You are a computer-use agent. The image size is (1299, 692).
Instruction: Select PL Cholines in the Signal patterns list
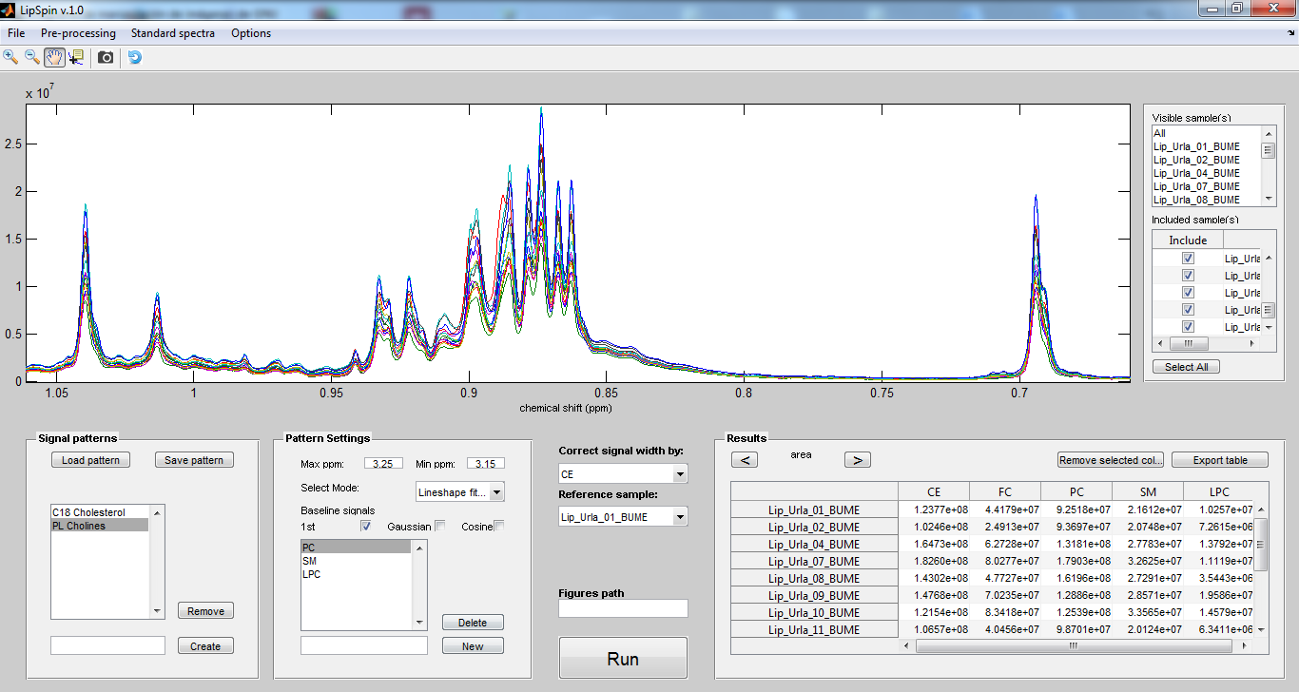point(105,526)
